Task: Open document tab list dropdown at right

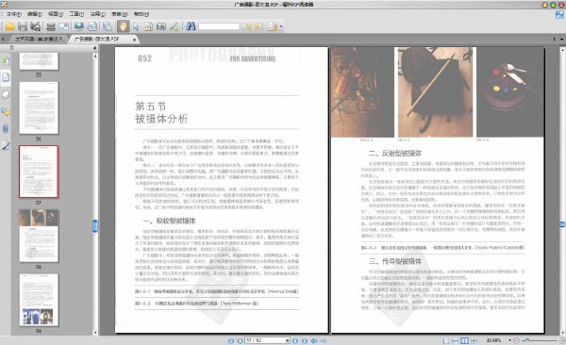Action: [x=561, y=39]
